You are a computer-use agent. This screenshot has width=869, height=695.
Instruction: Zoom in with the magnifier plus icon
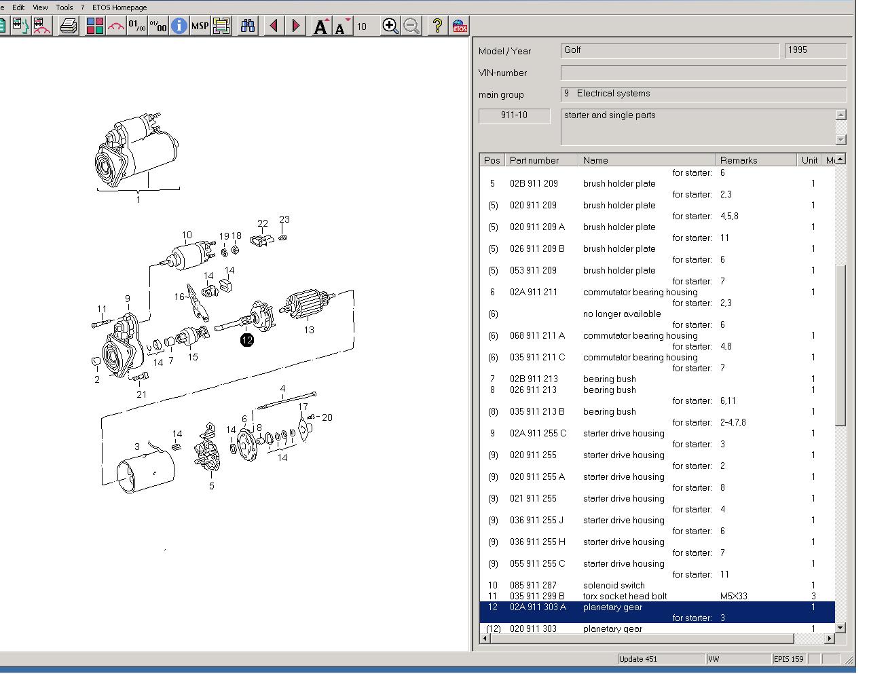coord(390,26)
